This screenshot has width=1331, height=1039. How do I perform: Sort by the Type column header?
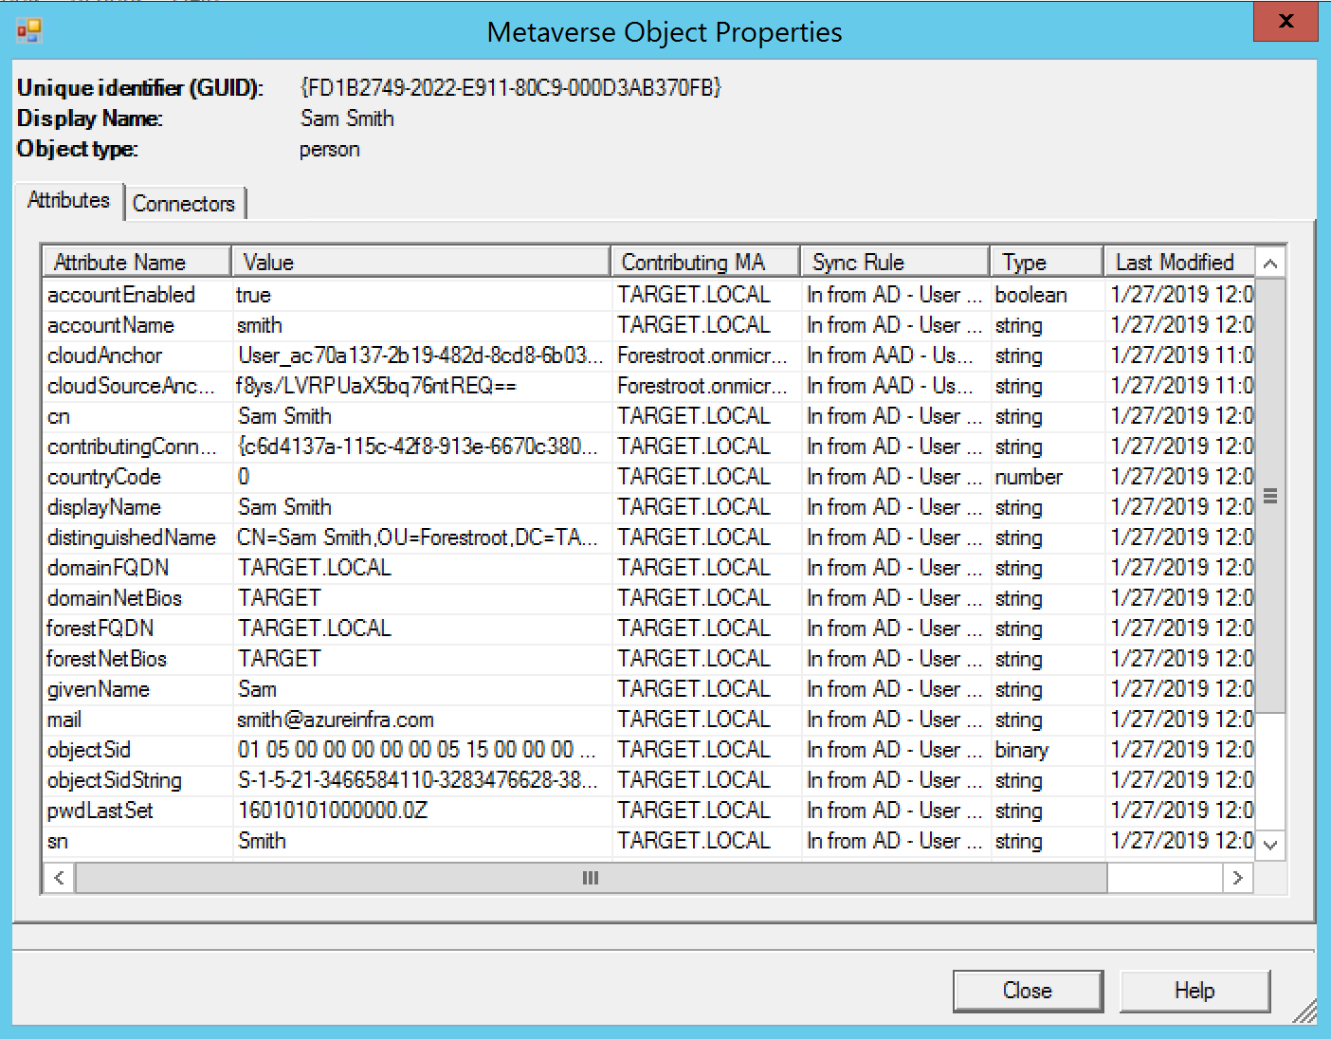(x=1045, y=262)
